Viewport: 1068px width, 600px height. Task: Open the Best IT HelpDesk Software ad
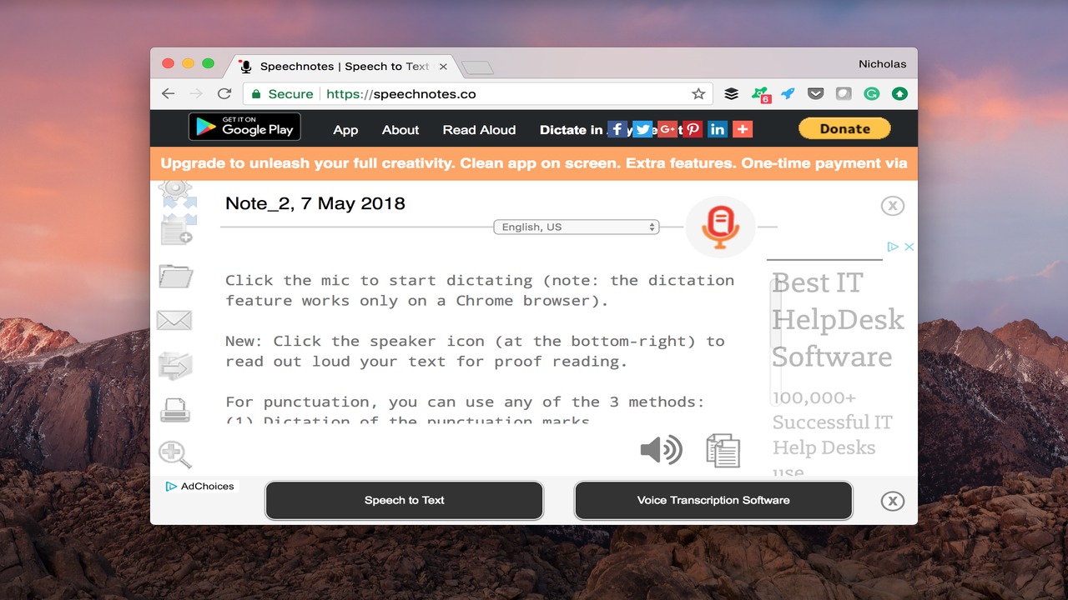(838, 320)
